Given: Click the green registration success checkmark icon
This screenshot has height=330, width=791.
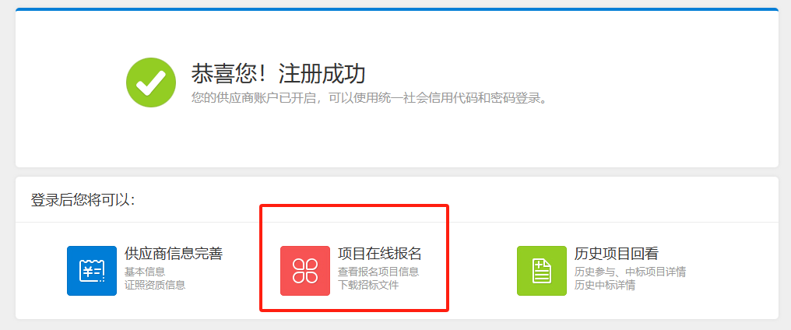Looking at the screenshot, I should click(x=151, y=82).
